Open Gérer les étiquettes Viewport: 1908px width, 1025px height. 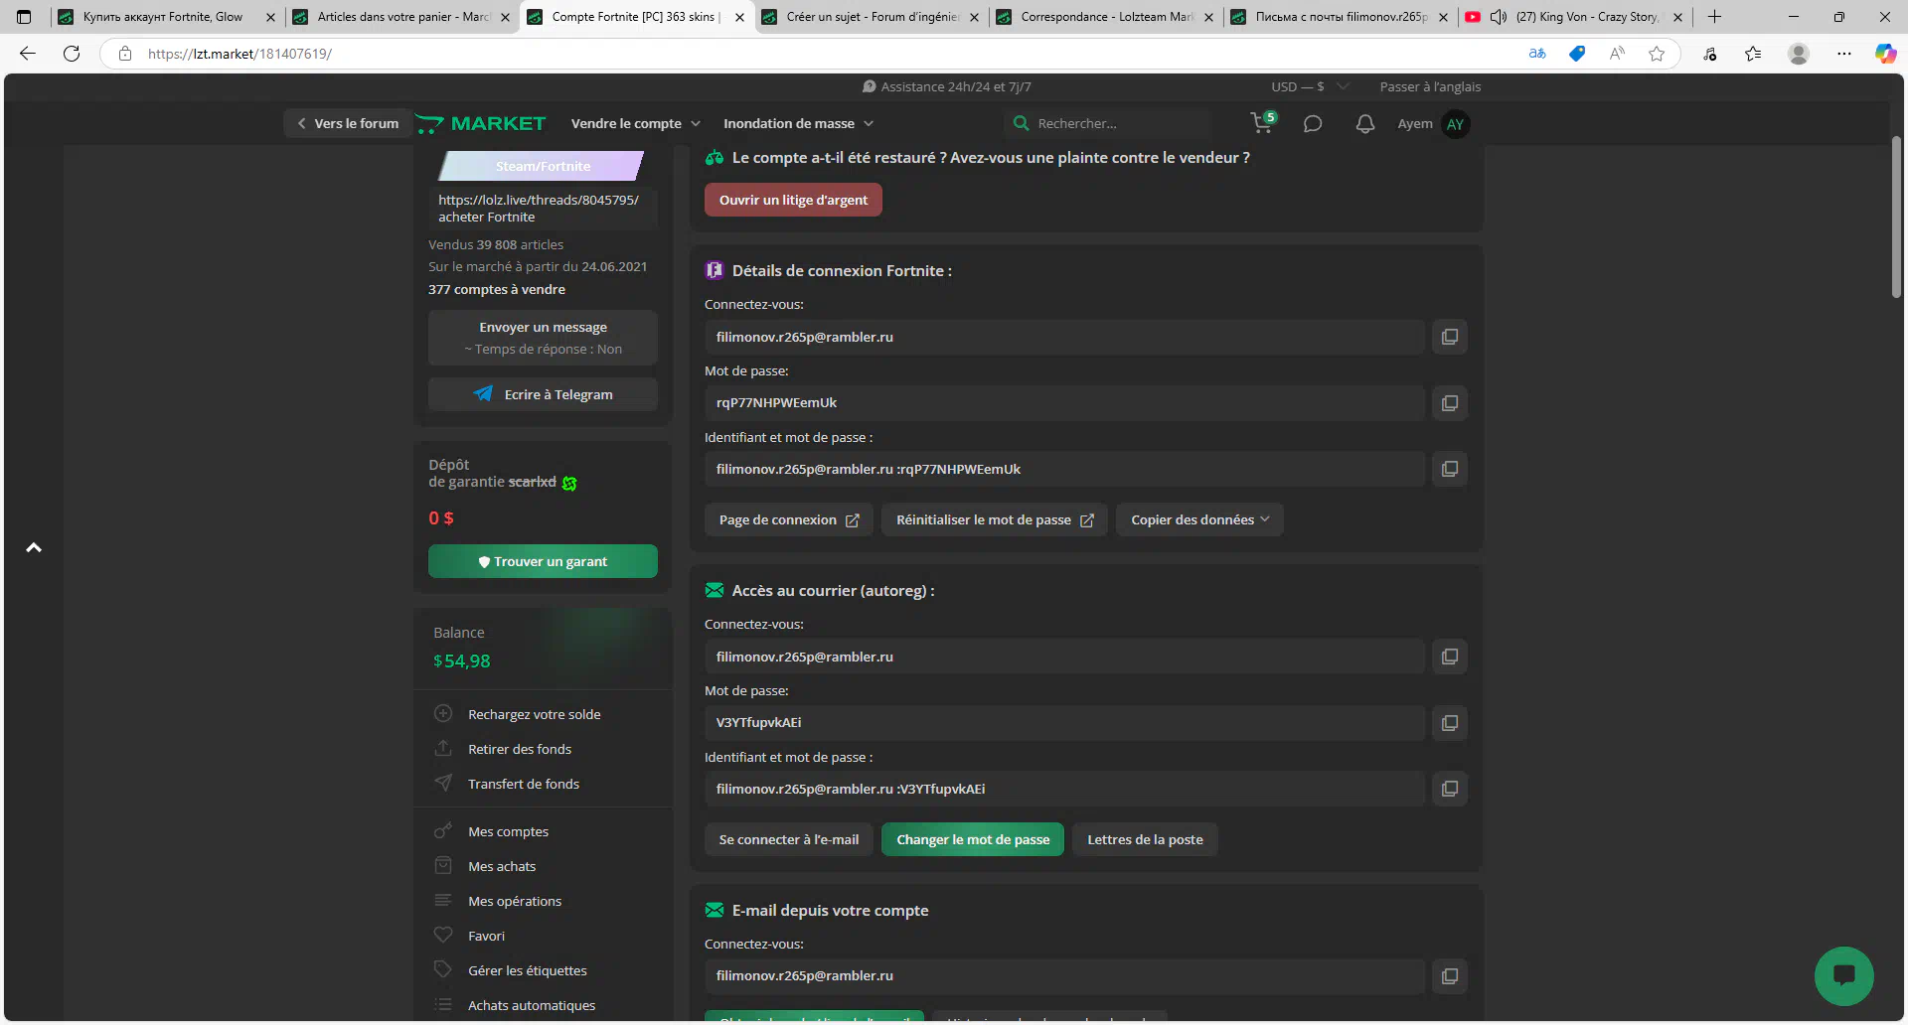tap(528, 970)
